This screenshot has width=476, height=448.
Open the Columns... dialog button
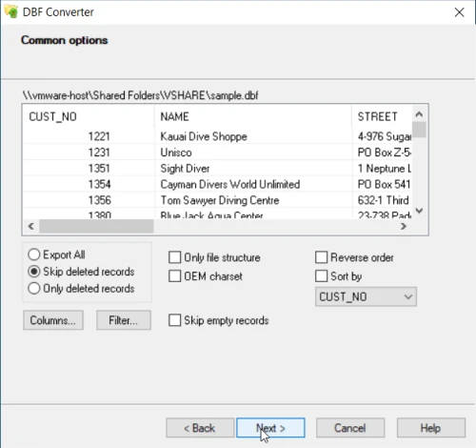click(x=53, y=320)
